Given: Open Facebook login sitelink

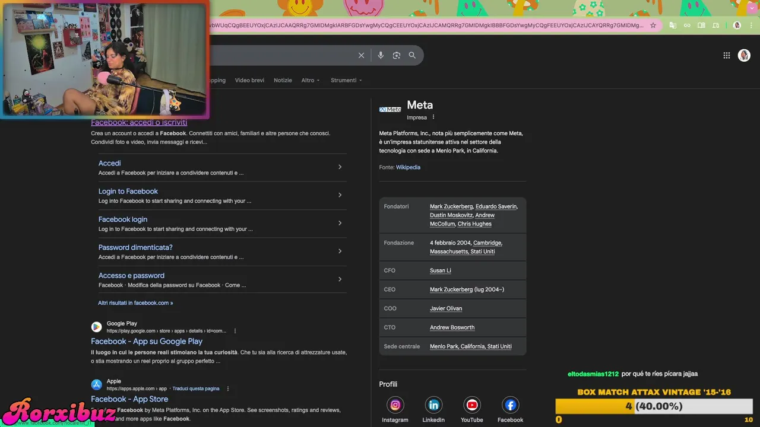Looking at the screenshot, I should coord(123,219).
